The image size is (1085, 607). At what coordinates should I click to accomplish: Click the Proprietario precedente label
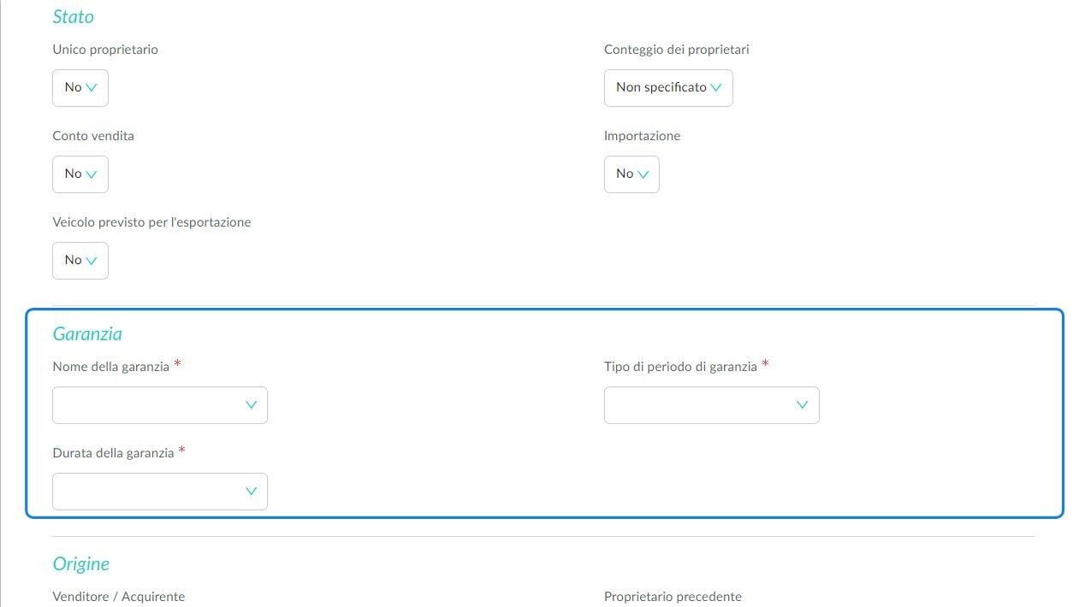673,597
